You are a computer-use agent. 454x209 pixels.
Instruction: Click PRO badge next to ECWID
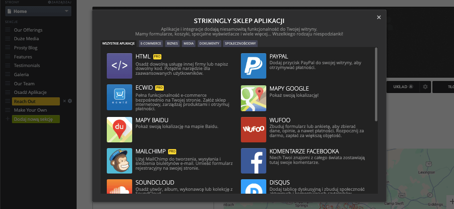[159, 88]
